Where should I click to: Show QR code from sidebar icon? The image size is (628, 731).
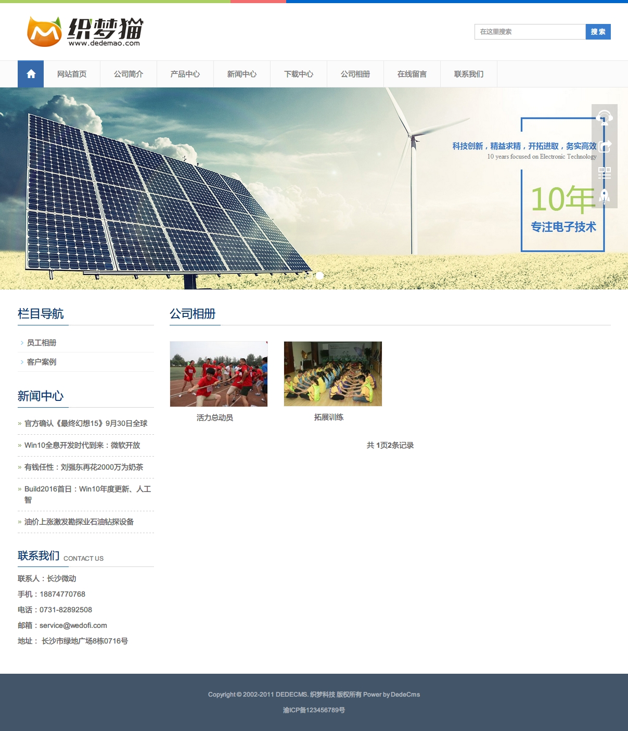click(604, 172)
